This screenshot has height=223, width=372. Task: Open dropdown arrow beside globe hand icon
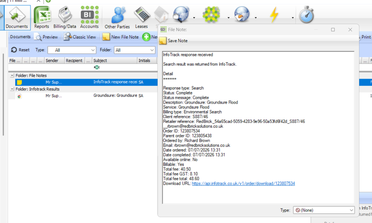coord(256,18)
